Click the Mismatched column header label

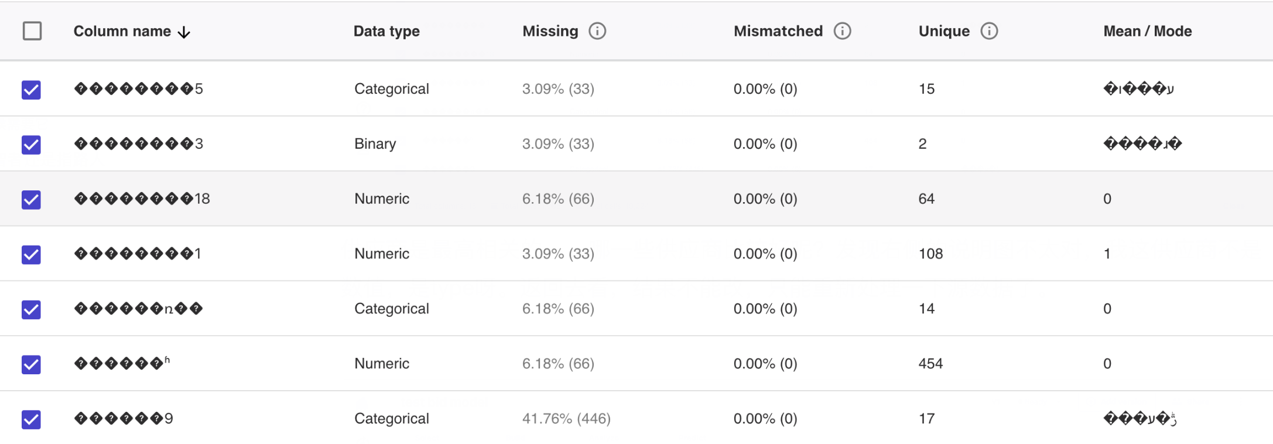(x=778, y=31)
